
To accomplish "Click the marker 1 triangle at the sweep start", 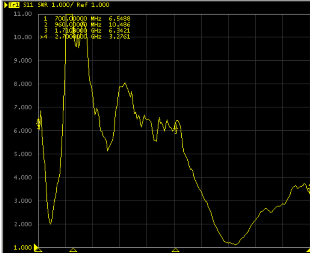I will tap(38, 250).
